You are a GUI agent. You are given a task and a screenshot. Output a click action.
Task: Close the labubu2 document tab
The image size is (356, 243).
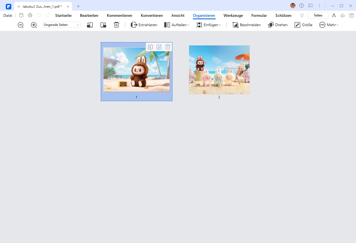pyautogui.click(x=68, y=6)
